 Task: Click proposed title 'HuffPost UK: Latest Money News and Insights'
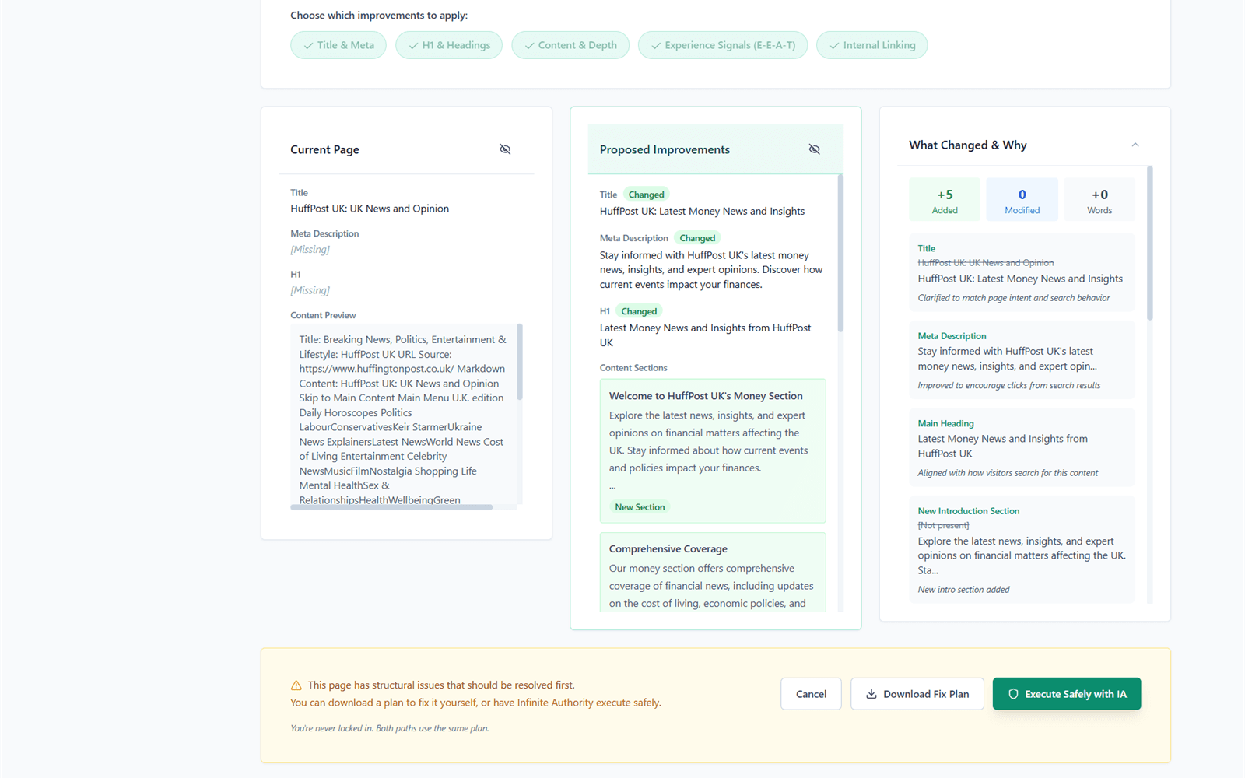pyautogui.click(x=702, y=212)
